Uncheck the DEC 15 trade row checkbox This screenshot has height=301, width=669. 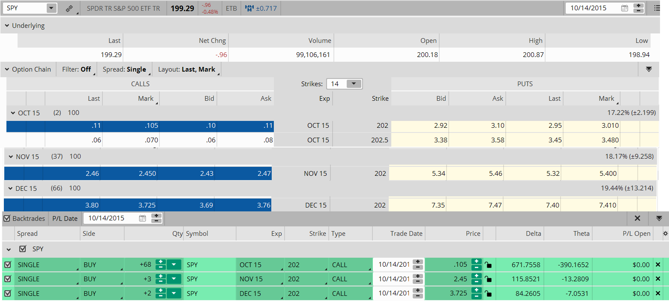(x=7, y=294)
